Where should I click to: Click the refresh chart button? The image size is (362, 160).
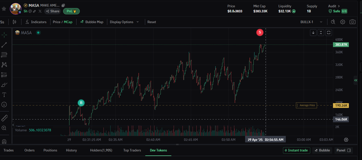(329, 32)
